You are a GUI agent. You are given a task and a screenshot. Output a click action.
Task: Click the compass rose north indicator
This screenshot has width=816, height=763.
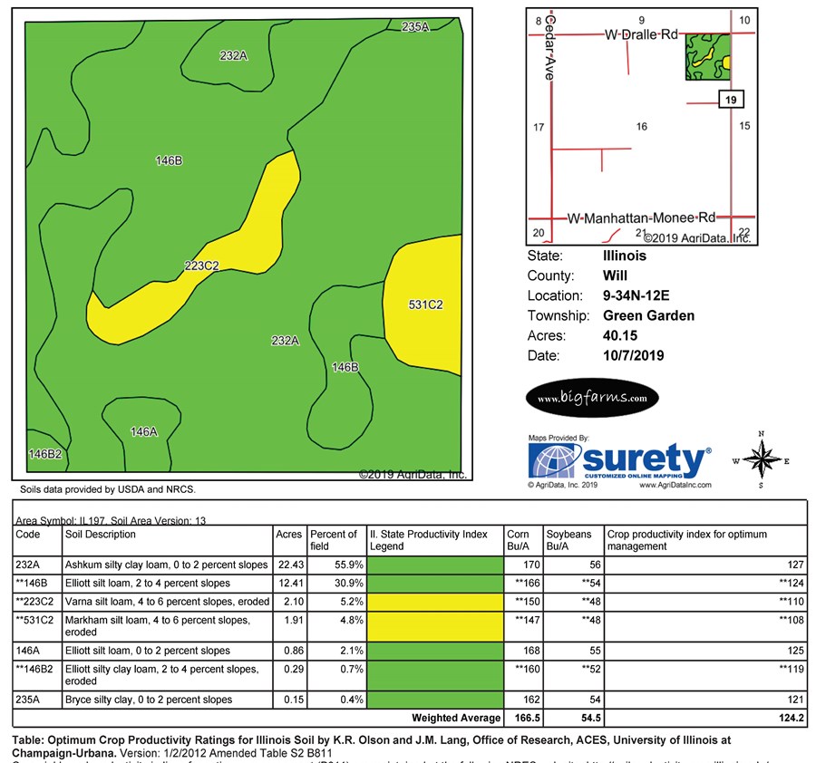pyautogui.click(x=762, y=434)
